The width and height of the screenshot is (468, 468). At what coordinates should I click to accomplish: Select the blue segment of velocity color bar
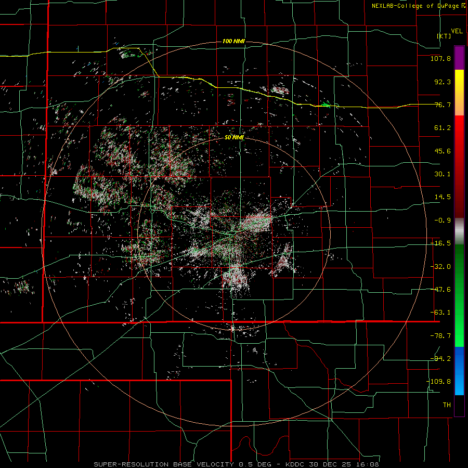459,371
